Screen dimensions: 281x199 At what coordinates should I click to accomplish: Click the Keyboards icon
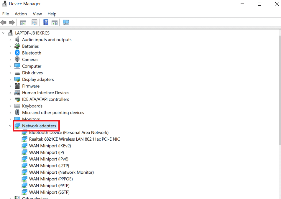pos(17,106)
